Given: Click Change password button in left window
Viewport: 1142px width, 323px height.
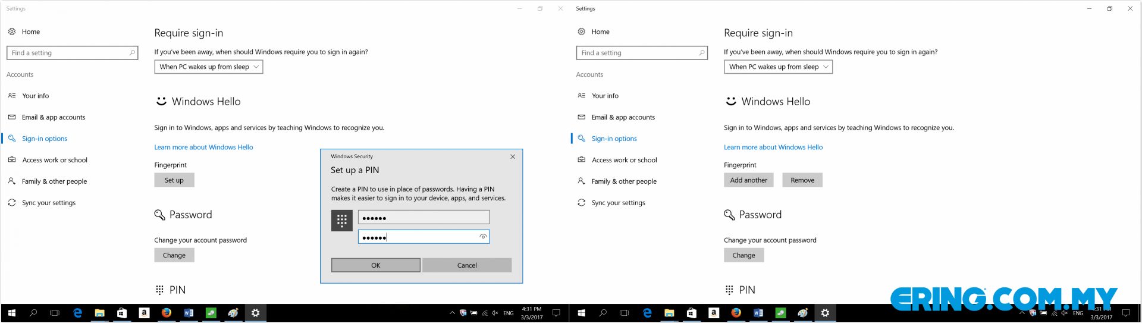Looking at the screenshot, I should click(x=174, y=255).
